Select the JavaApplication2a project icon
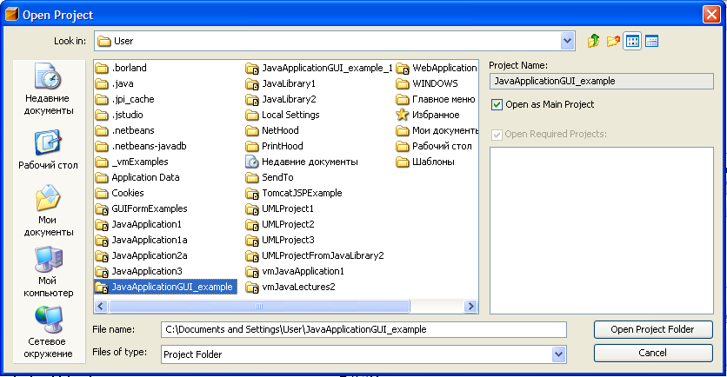727x377 pixels. 102,255
